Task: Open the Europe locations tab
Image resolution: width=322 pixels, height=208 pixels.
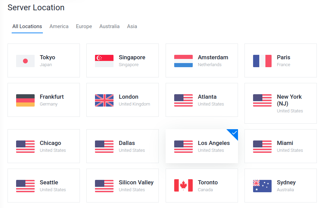Action: 84,26
